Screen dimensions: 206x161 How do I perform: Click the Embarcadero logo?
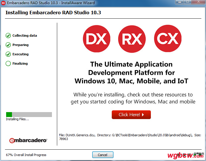[x=28, y=140]
